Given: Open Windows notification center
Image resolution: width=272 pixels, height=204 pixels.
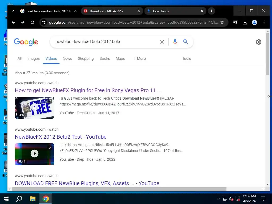Looking at the screenshot, I should click(x=263, y=199).
